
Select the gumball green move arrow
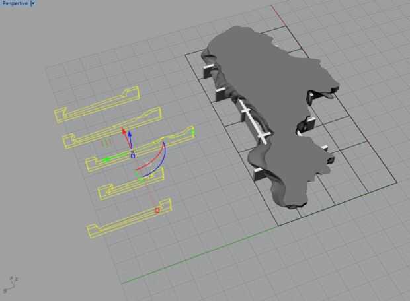coord(106,160)
